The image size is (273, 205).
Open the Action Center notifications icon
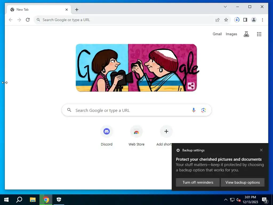pos(265,200)
